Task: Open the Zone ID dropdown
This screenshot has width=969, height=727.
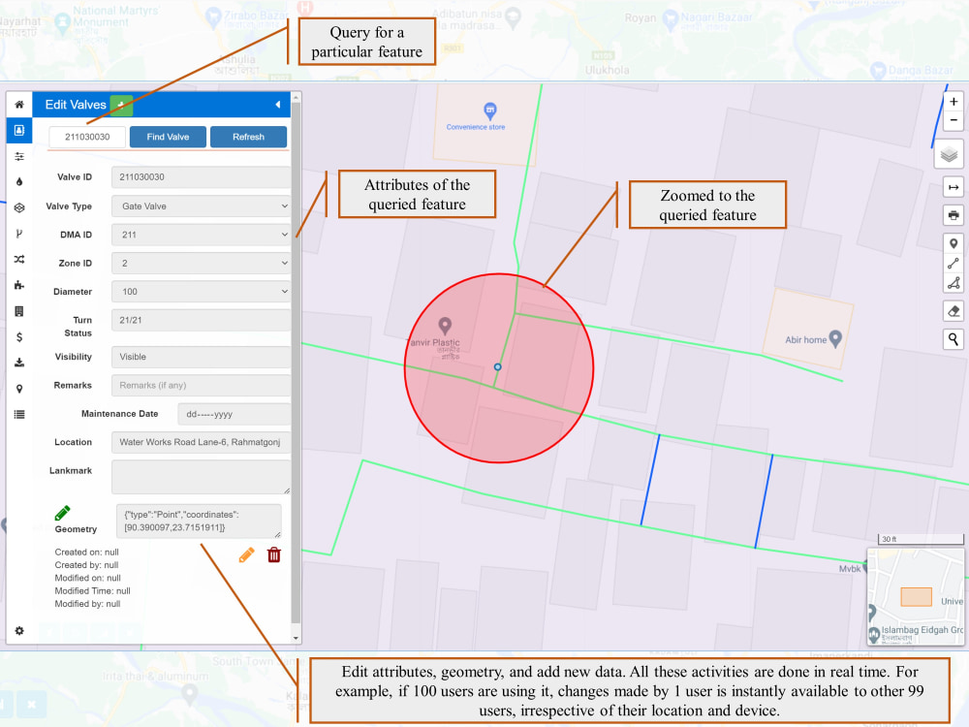Action: click(x=201, y=263)
